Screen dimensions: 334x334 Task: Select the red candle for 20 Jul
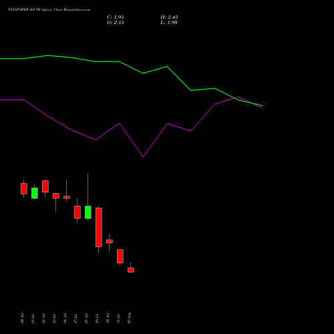point(24,188)
